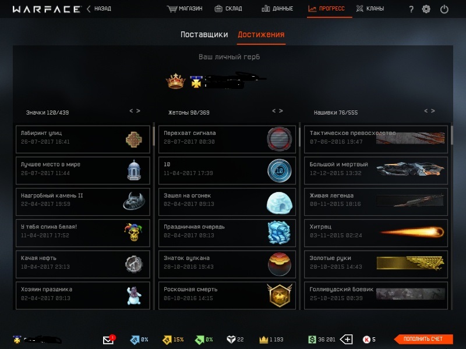Viewport: 466px width, 349px height.
Task: Select the Лабиринт улиц badge entry
Action: point(83,139)
